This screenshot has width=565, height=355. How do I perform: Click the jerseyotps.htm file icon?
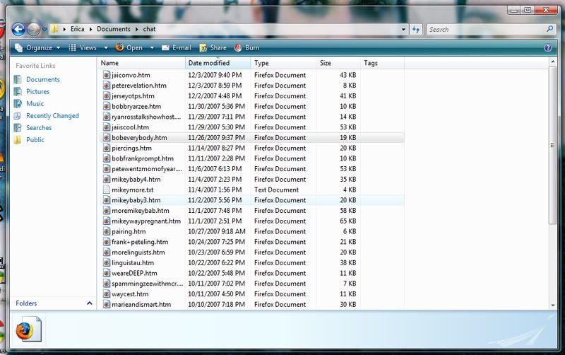click(x=107, y=95)
